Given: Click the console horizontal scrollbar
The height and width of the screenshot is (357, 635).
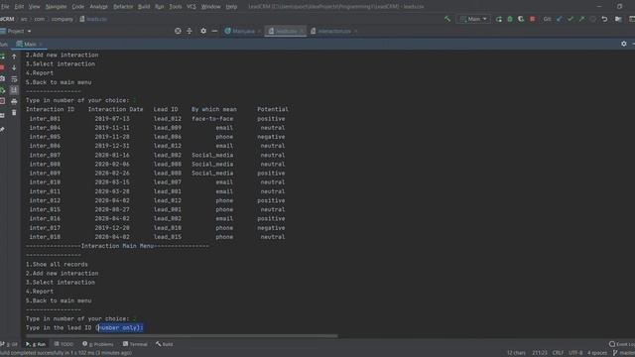Looking at the screenshot, I should pos(182,336).
